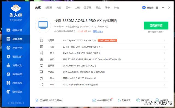Click the green 重新扫描 rescan button
The height and width of the screenshot is (108, 175).
tap(156, 25)
